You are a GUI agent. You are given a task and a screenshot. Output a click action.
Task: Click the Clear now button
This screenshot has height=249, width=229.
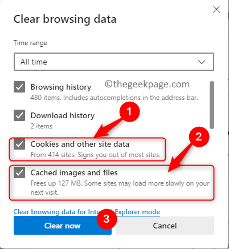tap(63, 226)
